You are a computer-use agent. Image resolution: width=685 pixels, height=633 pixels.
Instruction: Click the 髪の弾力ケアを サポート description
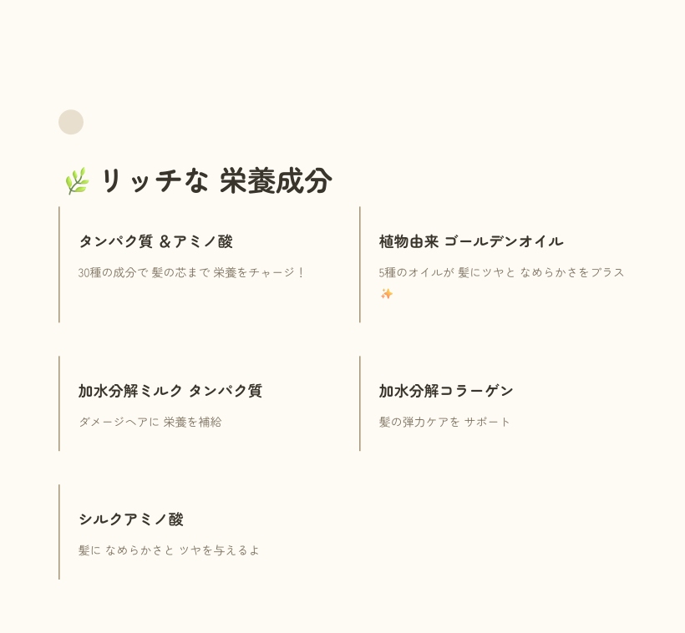click(444, 422)
